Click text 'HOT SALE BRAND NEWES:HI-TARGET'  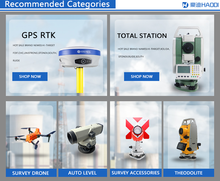(x=34, y=45)
